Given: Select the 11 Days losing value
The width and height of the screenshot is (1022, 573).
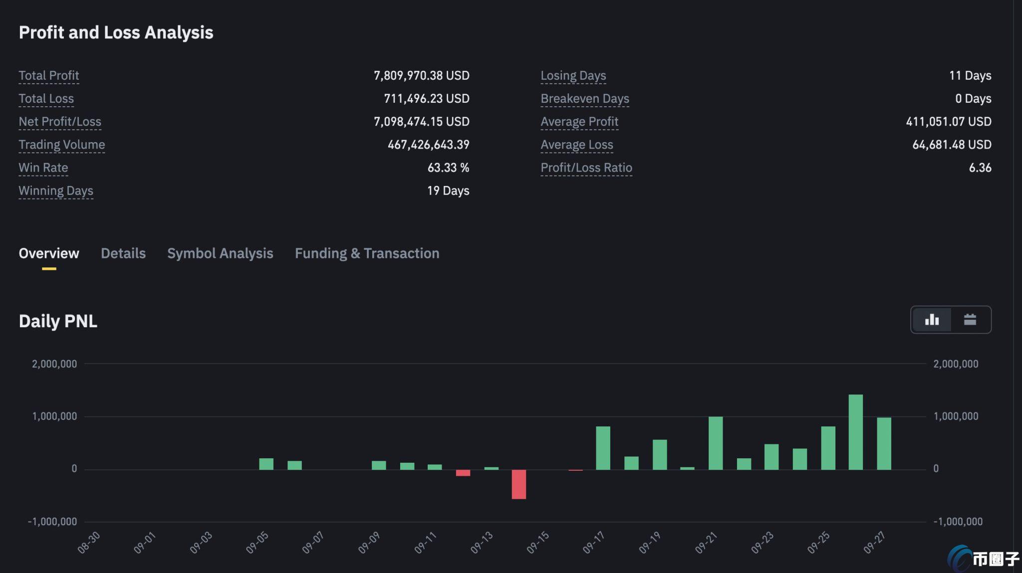Looking at the screenshot, I should point(970,75).
